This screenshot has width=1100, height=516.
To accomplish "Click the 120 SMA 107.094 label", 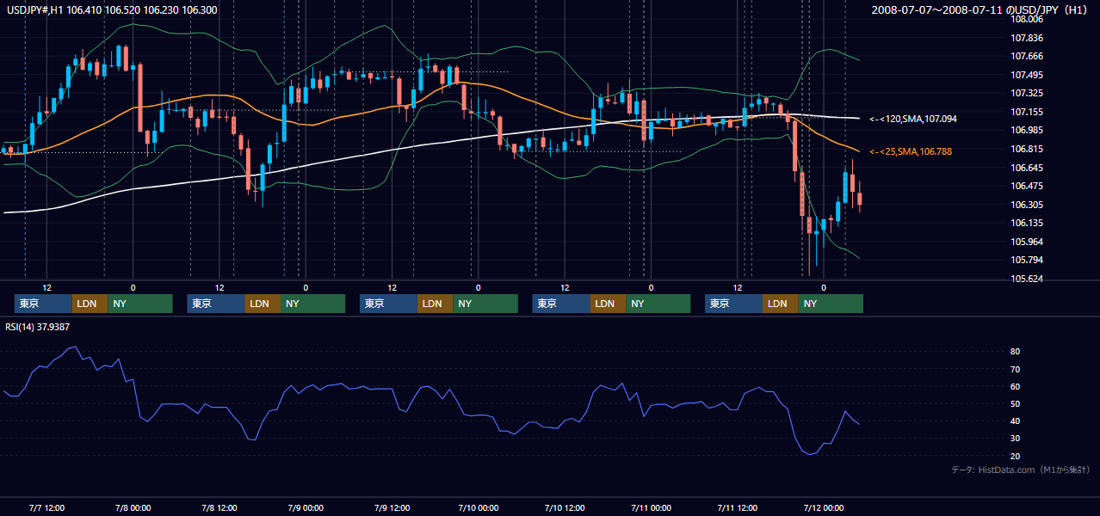I will [913, 119].
